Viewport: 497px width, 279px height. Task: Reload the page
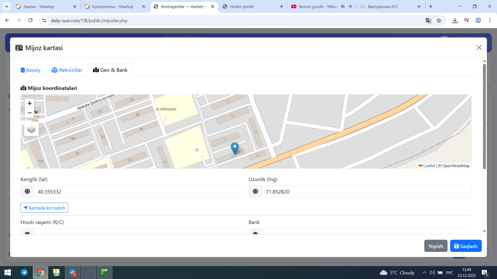(30, 21)
